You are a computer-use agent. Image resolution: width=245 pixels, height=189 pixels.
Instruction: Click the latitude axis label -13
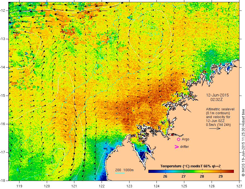3,39
